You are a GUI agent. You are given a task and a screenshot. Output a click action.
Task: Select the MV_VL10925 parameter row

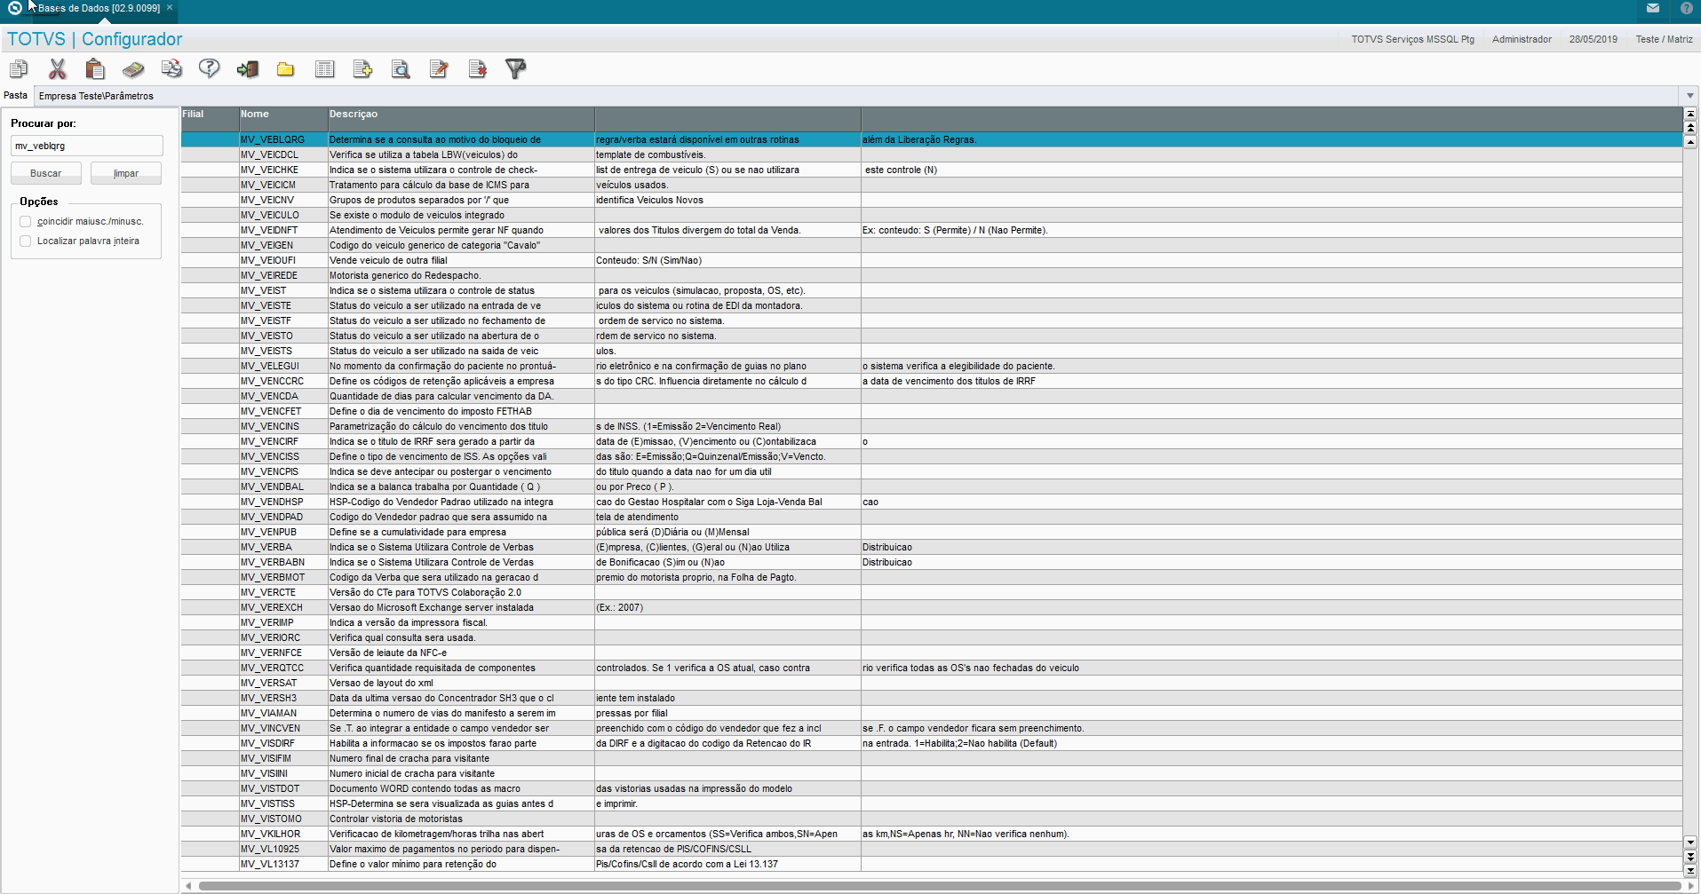tap(931, 849)
